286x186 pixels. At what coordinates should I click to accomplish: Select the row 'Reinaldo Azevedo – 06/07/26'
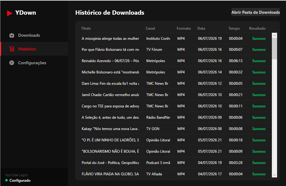(x=175, y=61)
